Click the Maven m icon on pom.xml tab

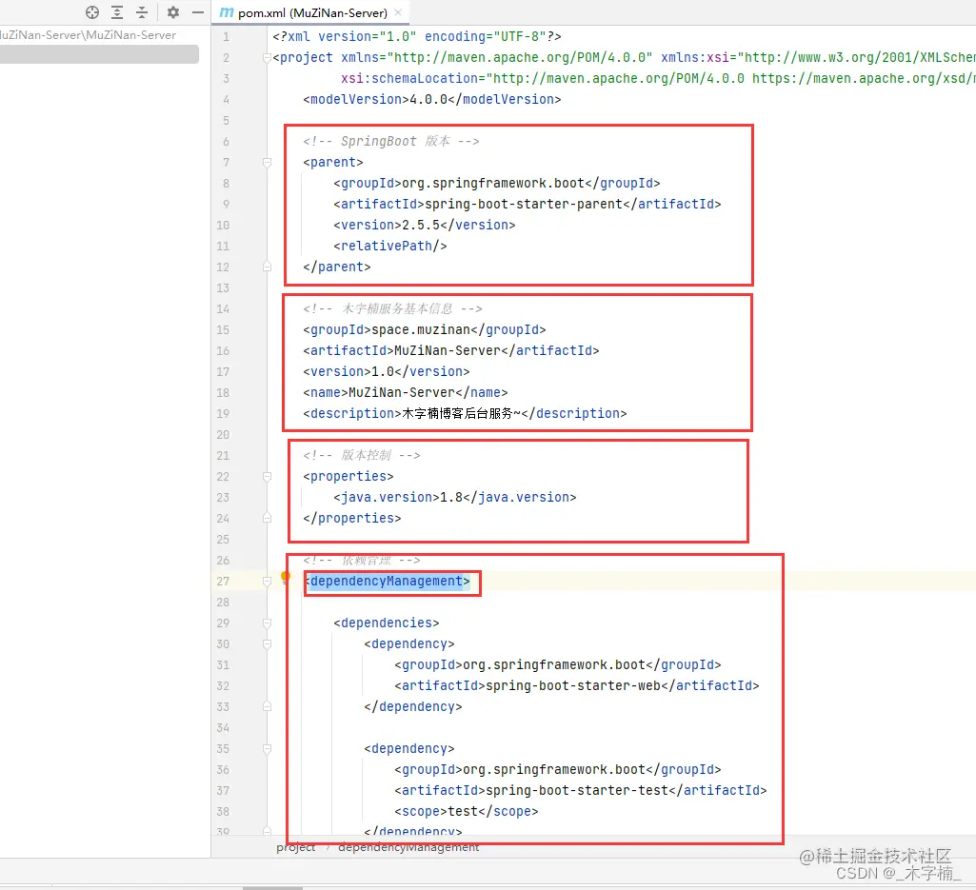click(227, 12)
